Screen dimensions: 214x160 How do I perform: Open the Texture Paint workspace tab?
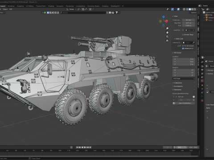[x=41, y=6]
